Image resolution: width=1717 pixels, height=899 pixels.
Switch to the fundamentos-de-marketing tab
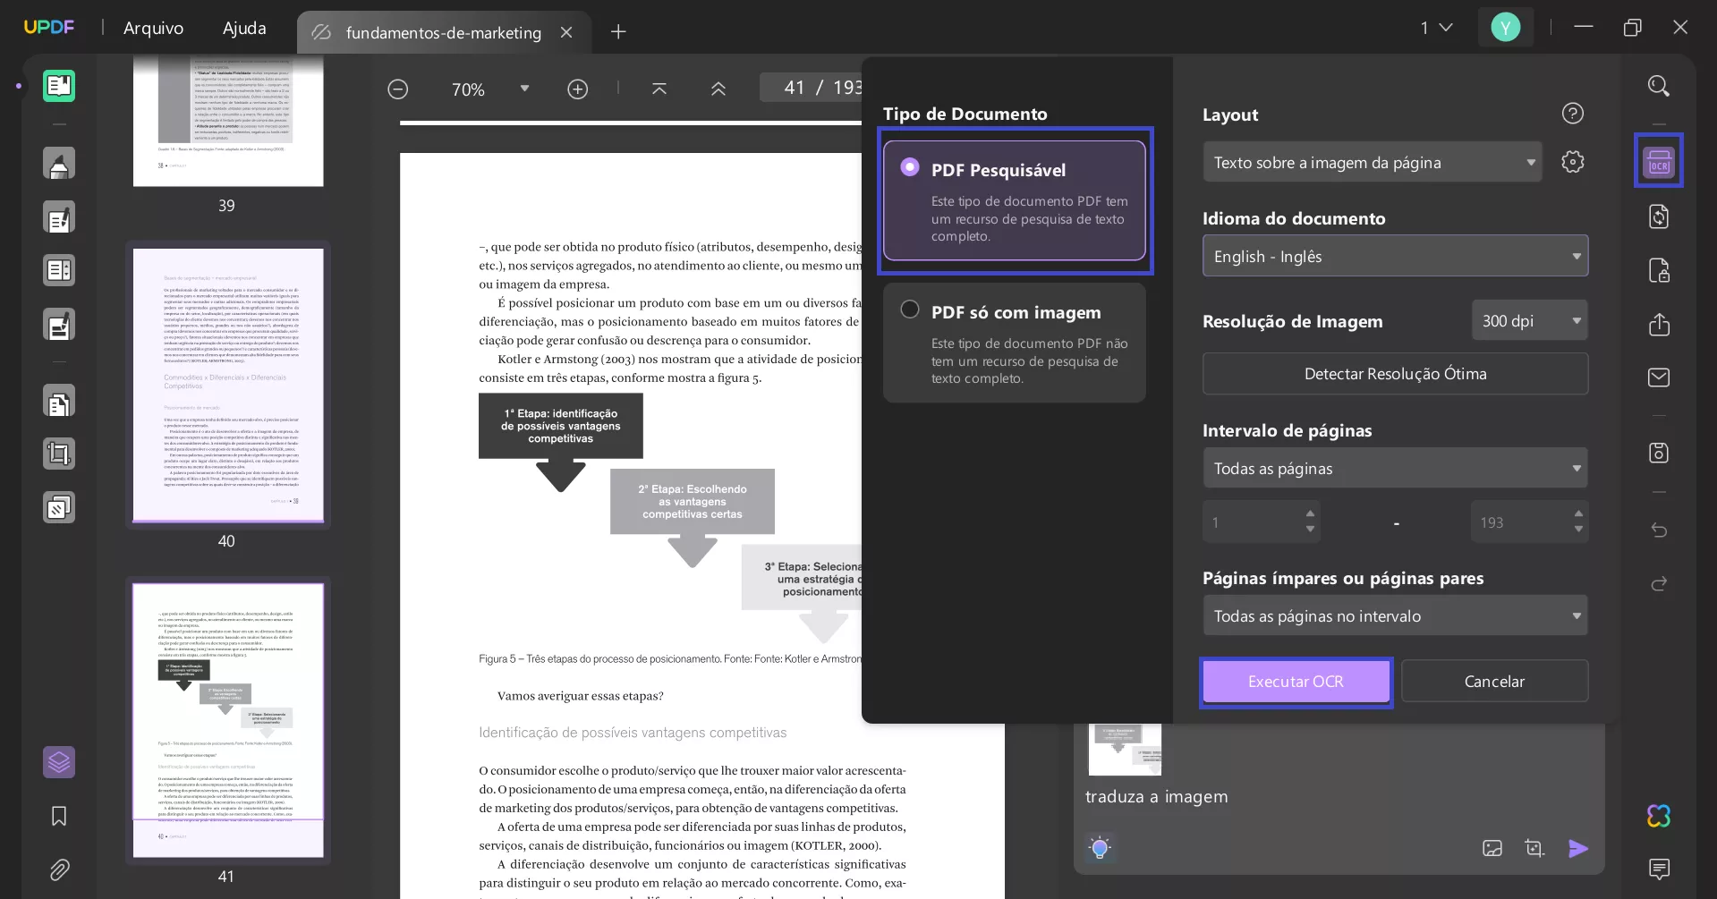tap(442, 32)
